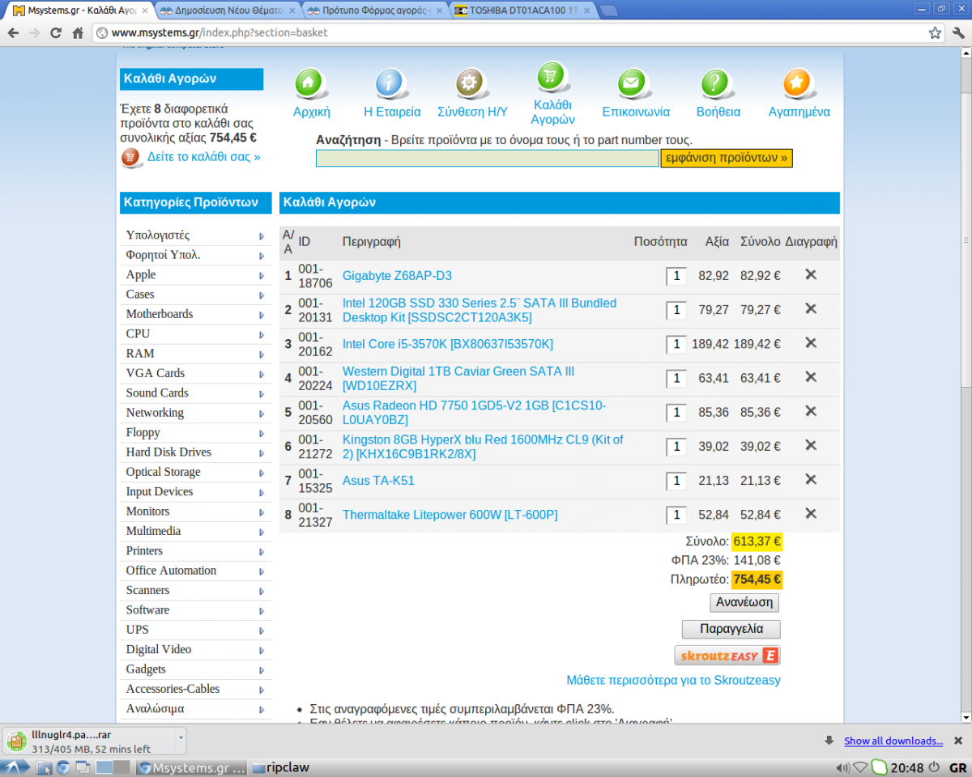Open the Αγαπημένα star icon

point(799,83)
